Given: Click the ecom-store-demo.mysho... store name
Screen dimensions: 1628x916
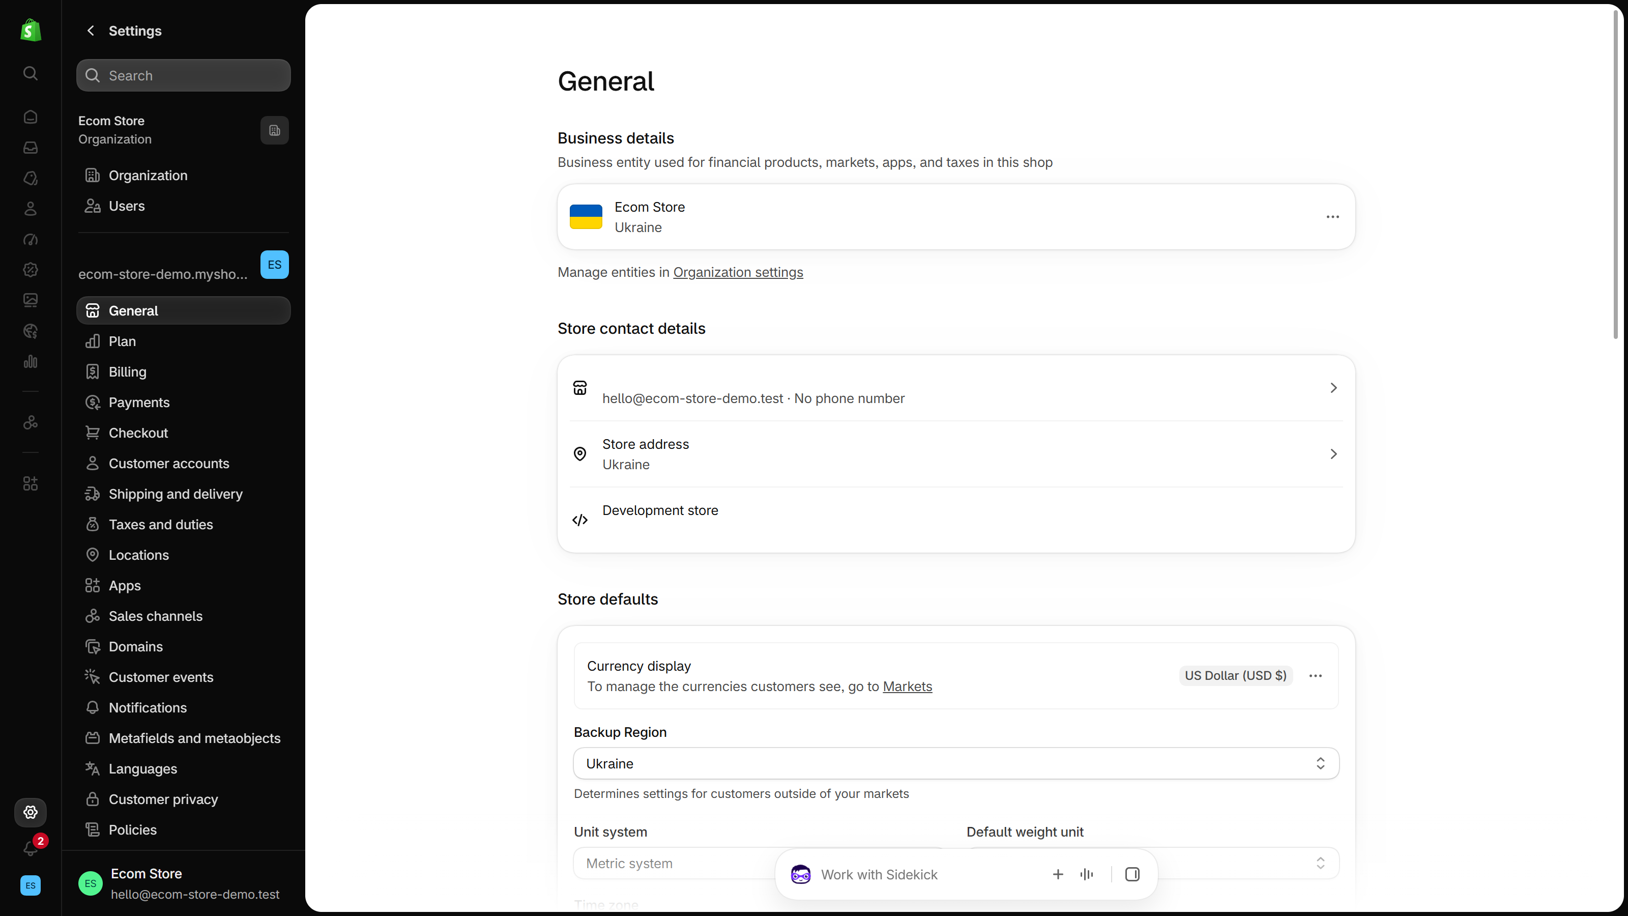Looking at the screenshot, I should click(x=163, y=274).
